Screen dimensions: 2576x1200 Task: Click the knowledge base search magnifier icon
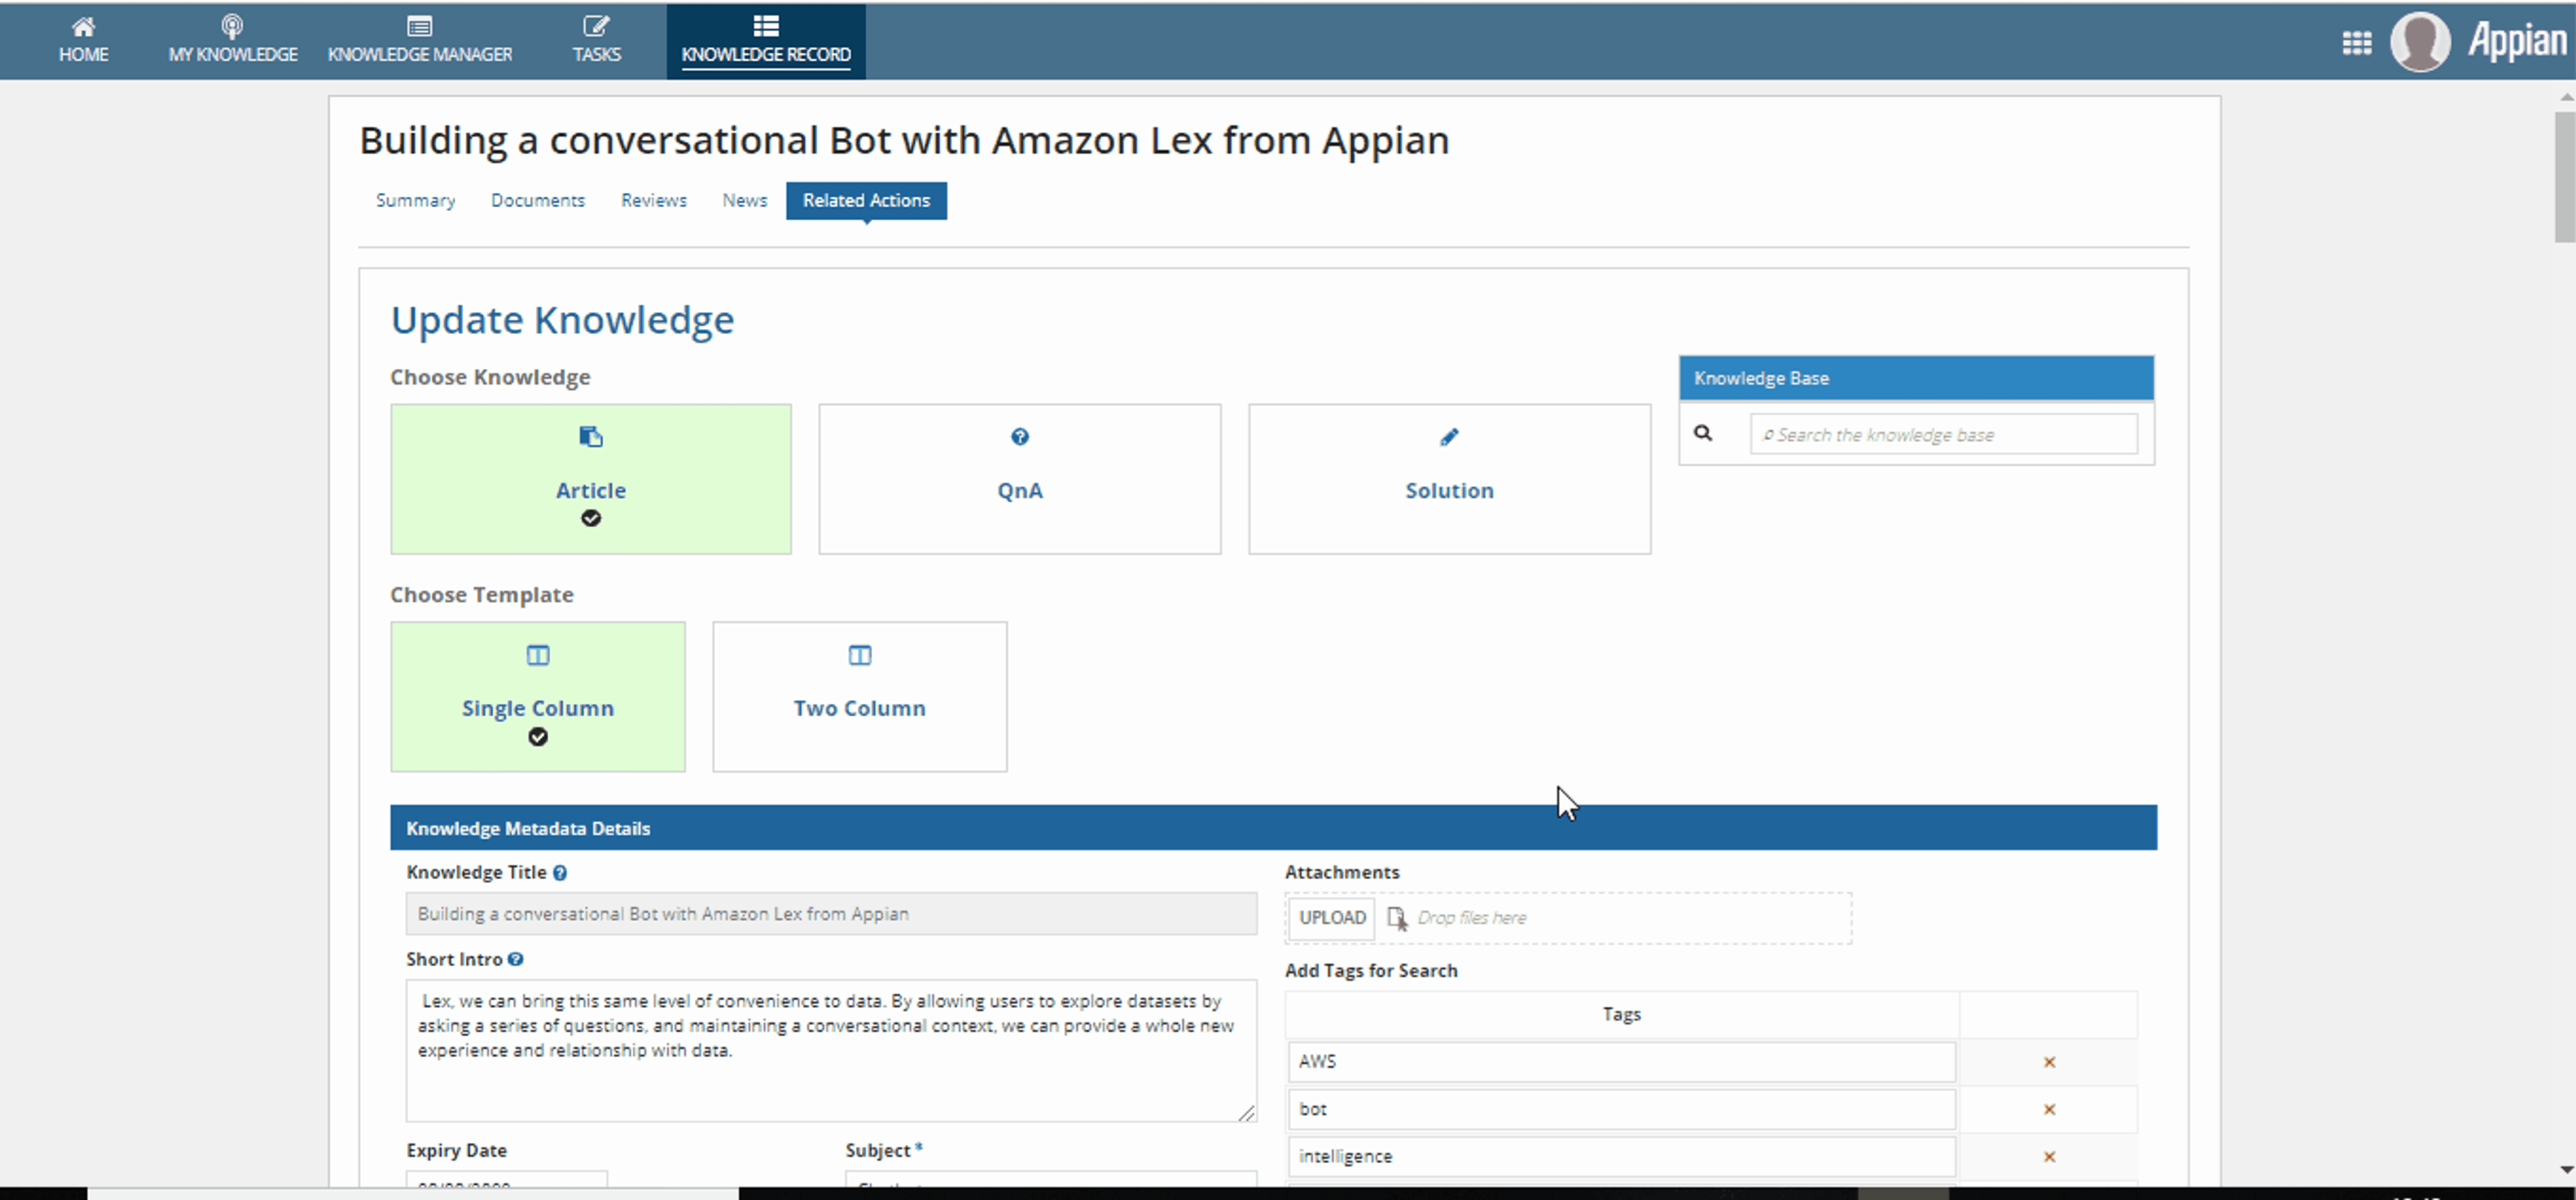pos(1703,432)
